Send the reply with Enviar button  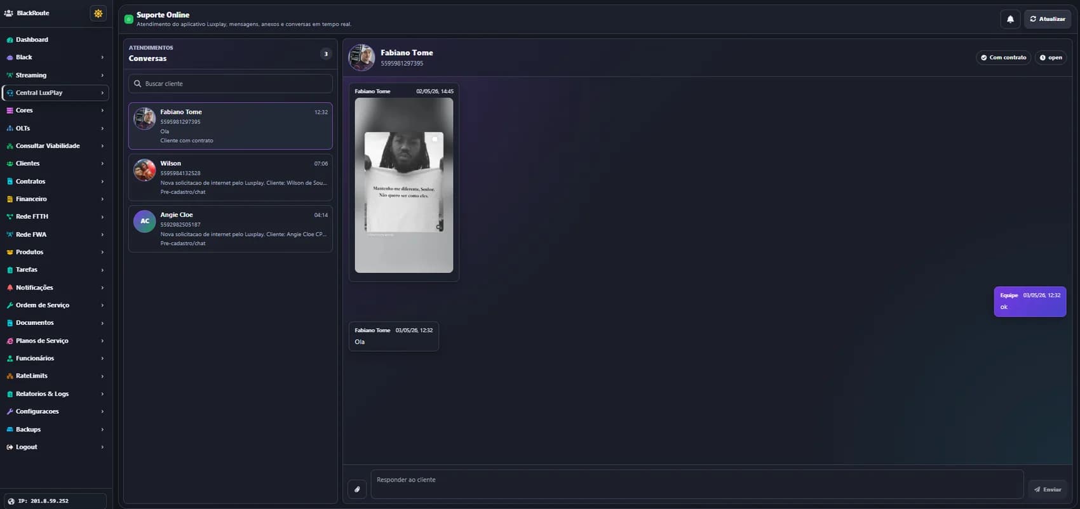(1048, 489)
